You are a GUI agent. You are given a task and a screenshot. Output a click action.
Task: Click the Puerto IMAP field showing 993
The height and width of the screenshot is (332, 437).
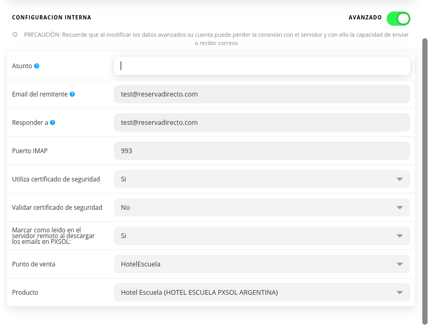[x=261, y=151]
